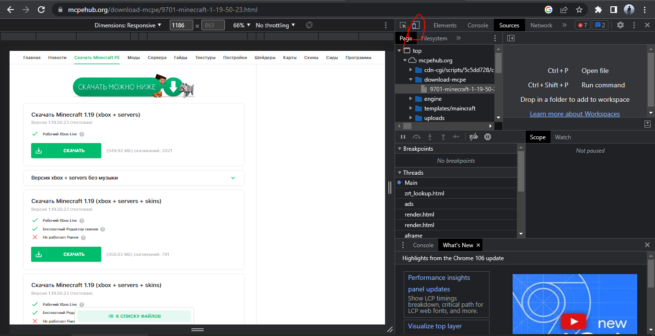Click first СКАЧАТЬ button for 549.92 Mb
655x336 pixels.
66,151
